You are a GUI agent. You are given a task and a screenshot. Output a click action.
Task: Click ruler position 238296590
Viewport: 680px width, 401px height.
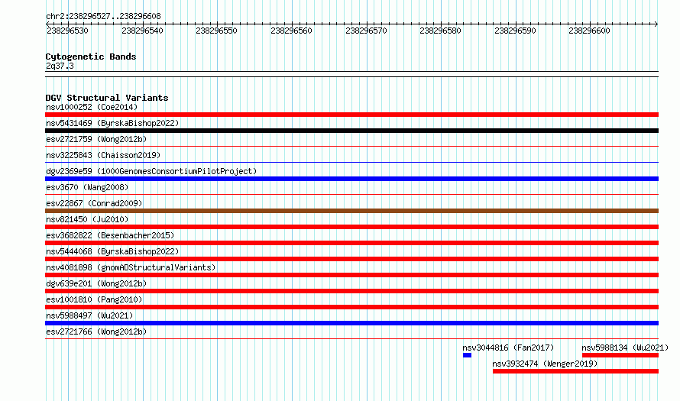[x=515, y=31]
